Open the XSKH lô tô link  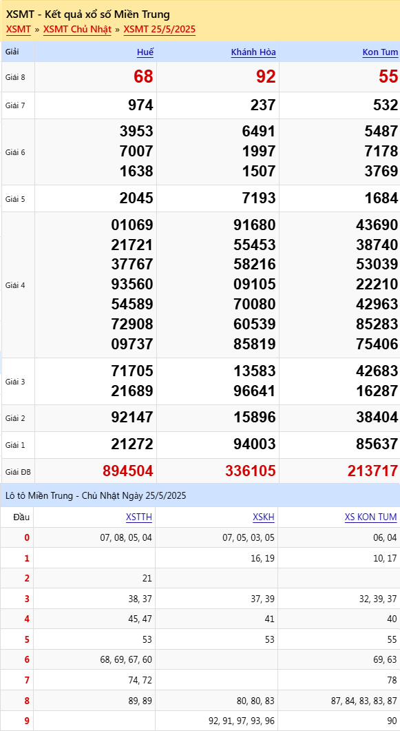click(264, 517)
